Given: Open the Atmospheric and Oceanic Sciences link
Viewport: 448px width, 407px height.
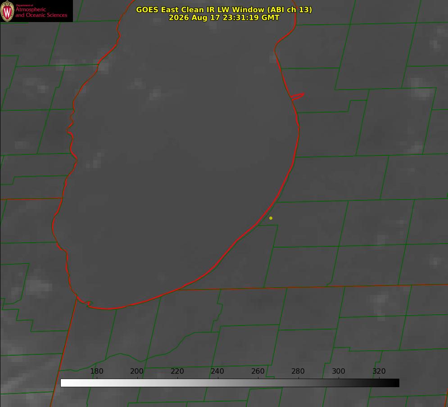Looking at the screenshot, I should click(x=41, y=12).
